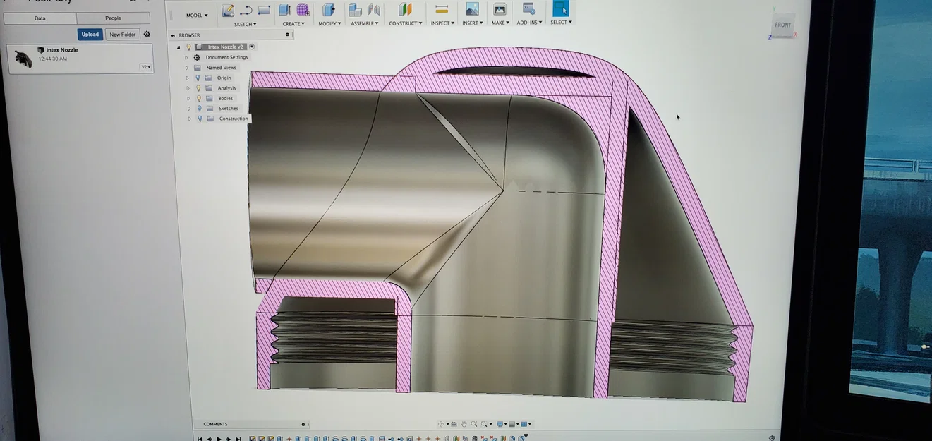Screen dimensions: 932x441
Task: Toggle Sketches folder visibility lightbulb
Action: [x=200, y=108]
